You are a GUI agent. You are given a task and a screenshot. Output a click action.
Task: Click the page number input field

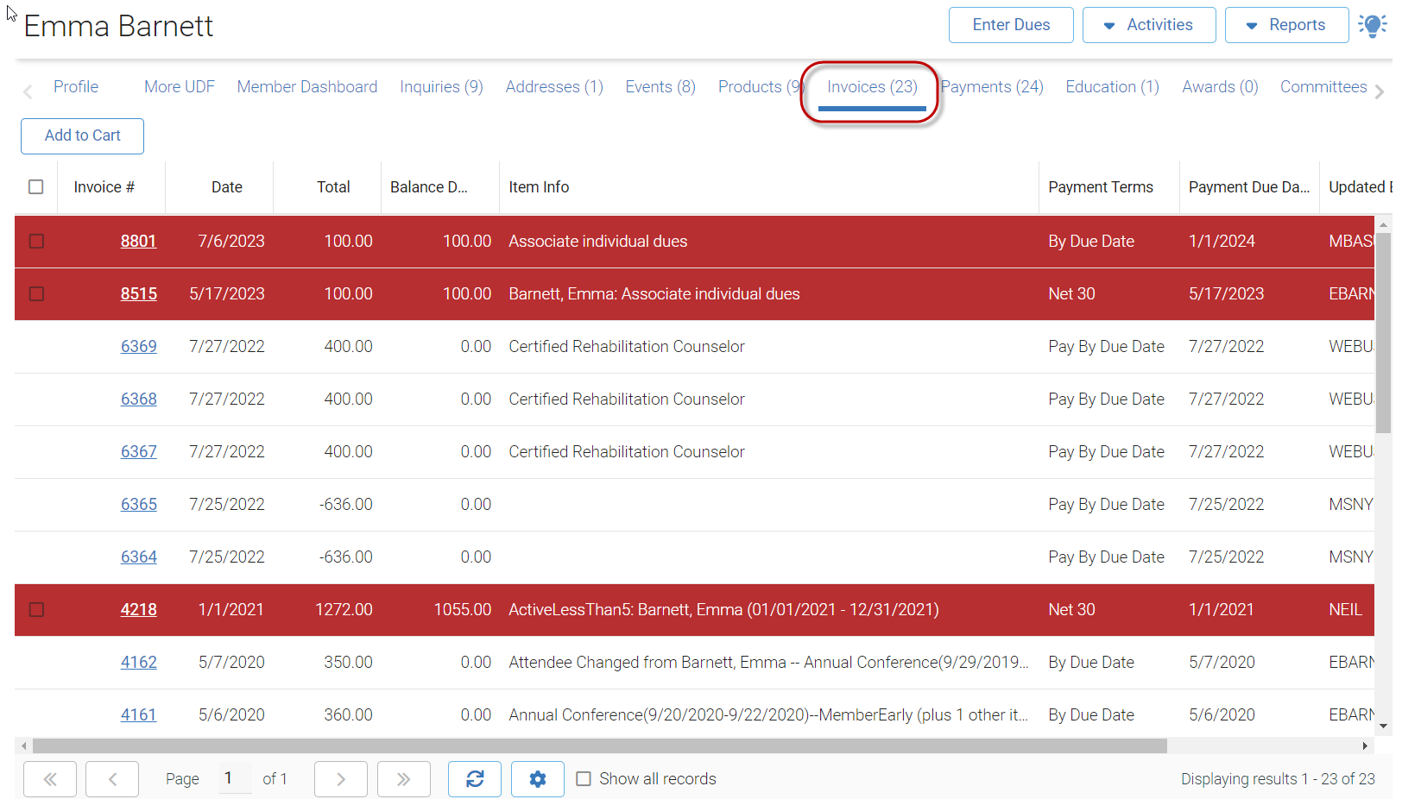point(235,779)
